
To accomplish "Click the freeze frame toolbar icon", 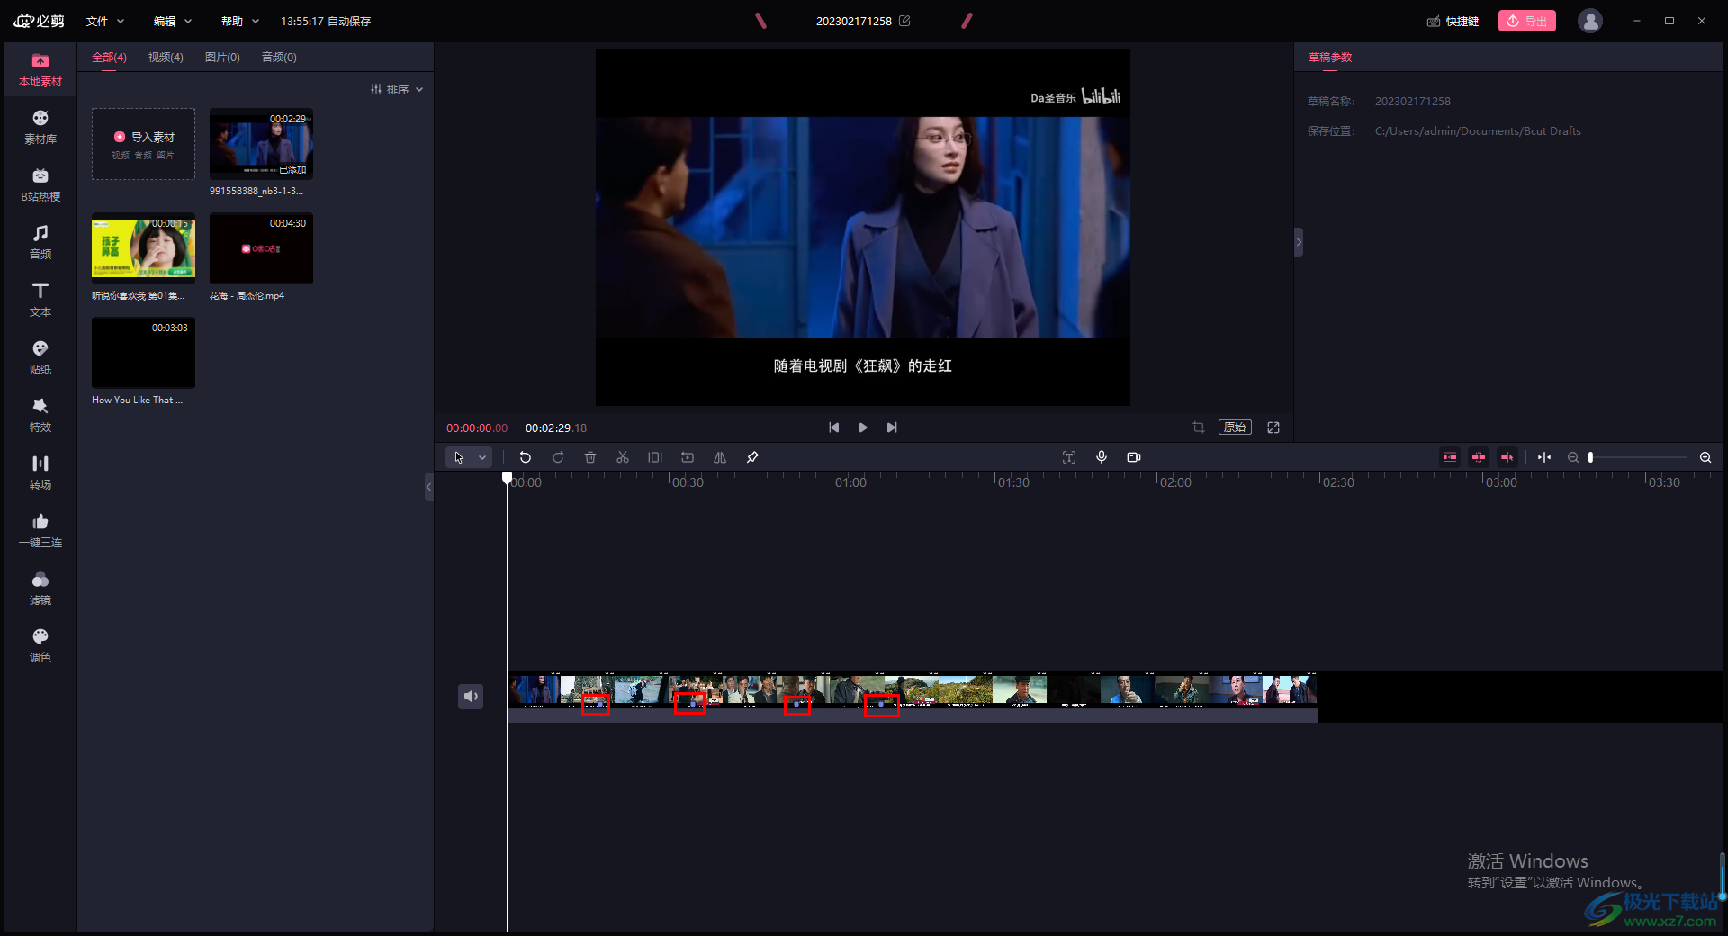I will click(655, 457).
